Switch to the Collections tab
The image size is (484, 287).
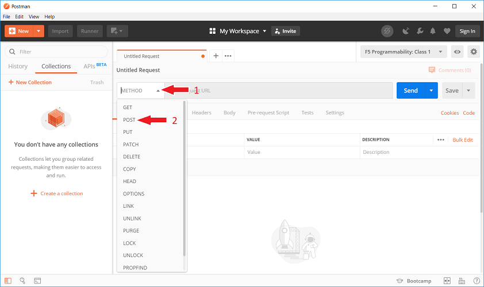[56, 66]
